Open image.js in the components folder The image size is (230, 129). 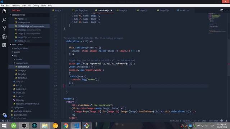(29, 70)
